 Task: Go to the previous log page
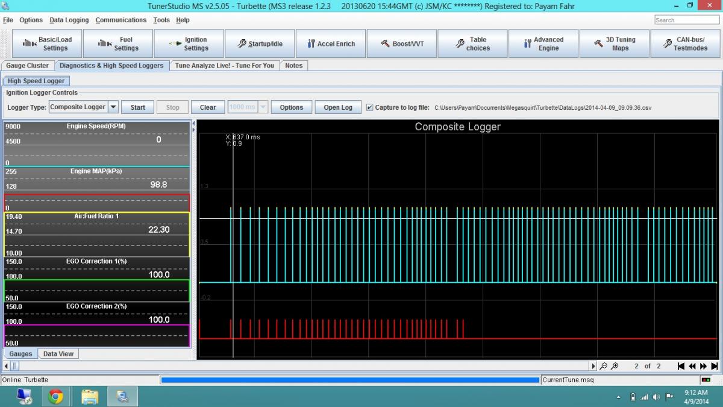pyautogui.click(x=692, y=366)
